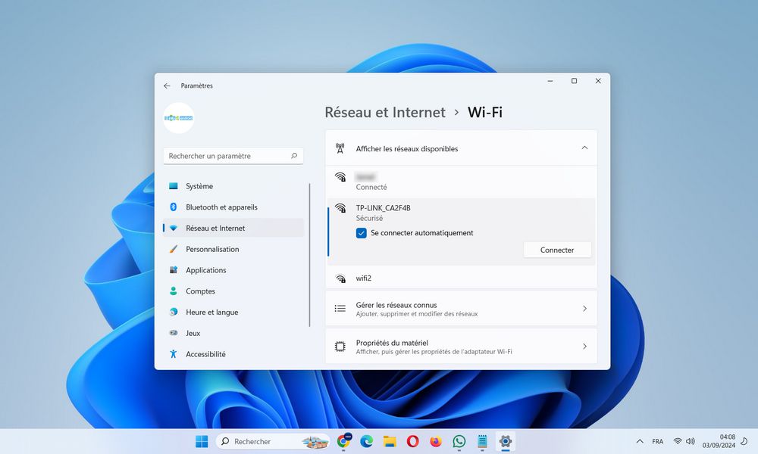The width and height of the screenshot is (758, 454).
Task: Open the Applications settings section
Action: click(x=205, y=270)
